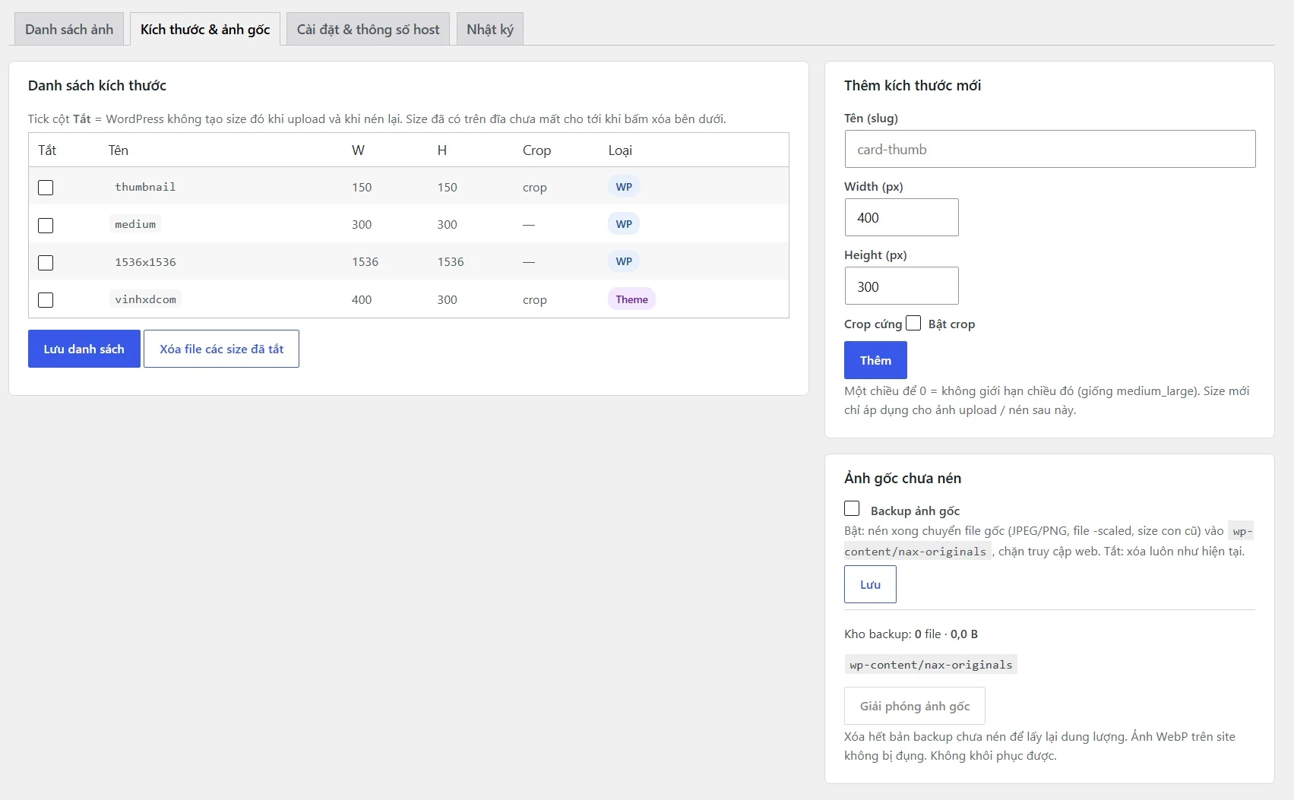Open the Nhật ký tab
Screen dimensions: 1294x800
pos(490,29)
